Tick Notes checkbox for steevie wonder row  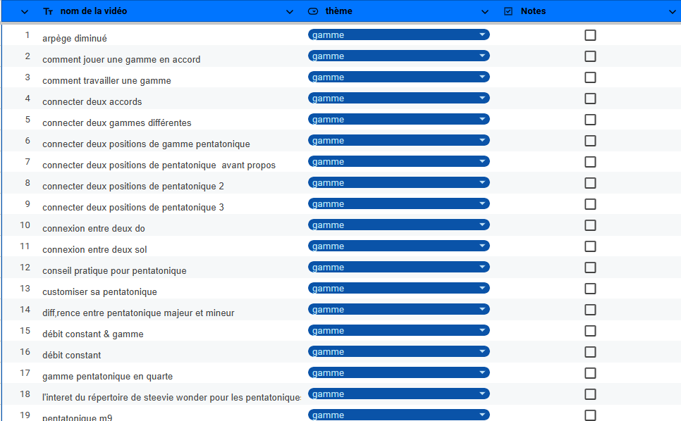(590, 394)
